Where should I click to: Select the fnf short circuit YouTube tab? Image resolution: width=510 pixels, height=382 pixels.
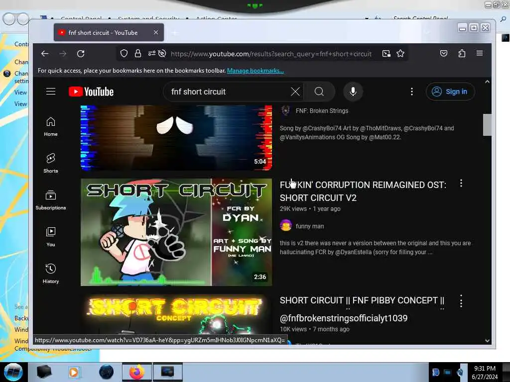[x=109, y=32]
